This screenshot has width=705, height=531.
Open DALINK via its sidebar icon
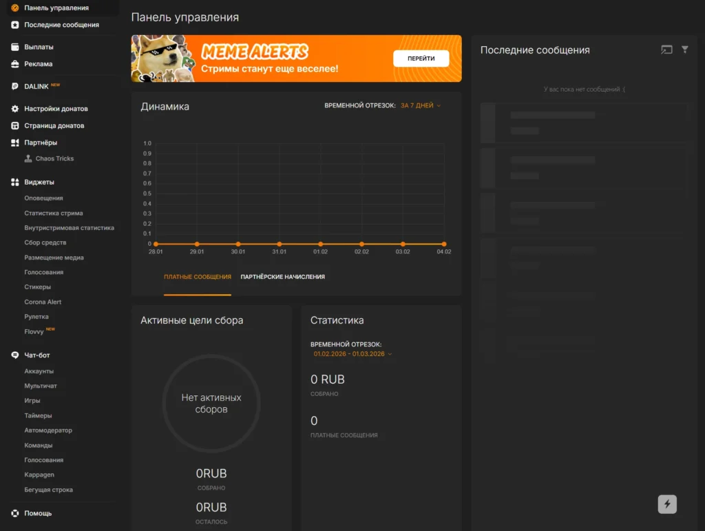[15, 87]
